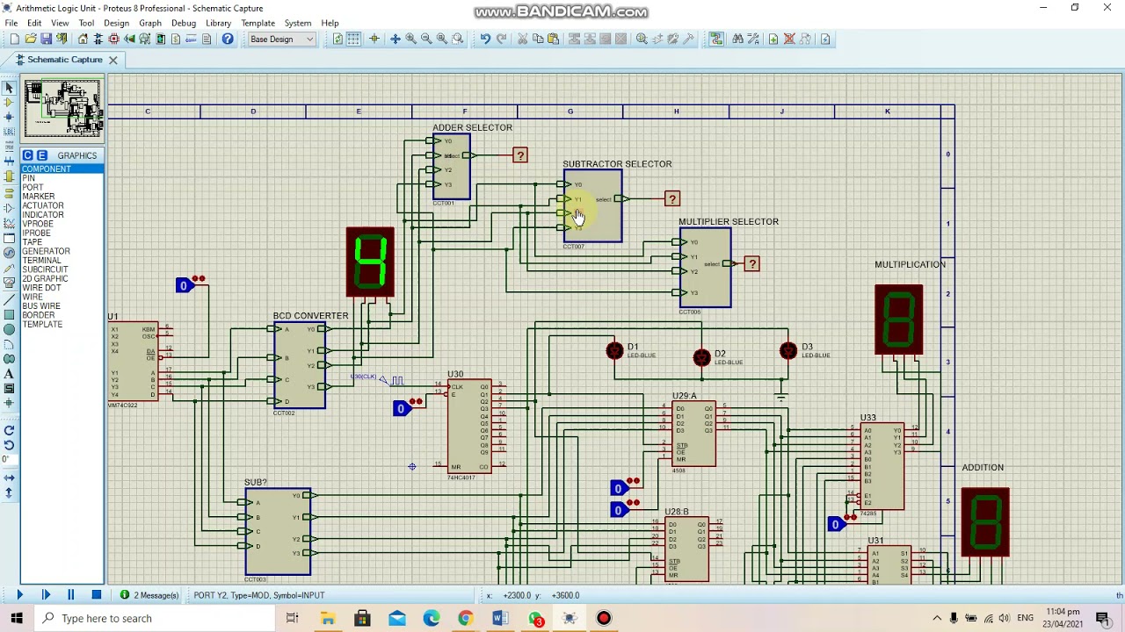Open a project using the folder icon

[x=30, y=39]
